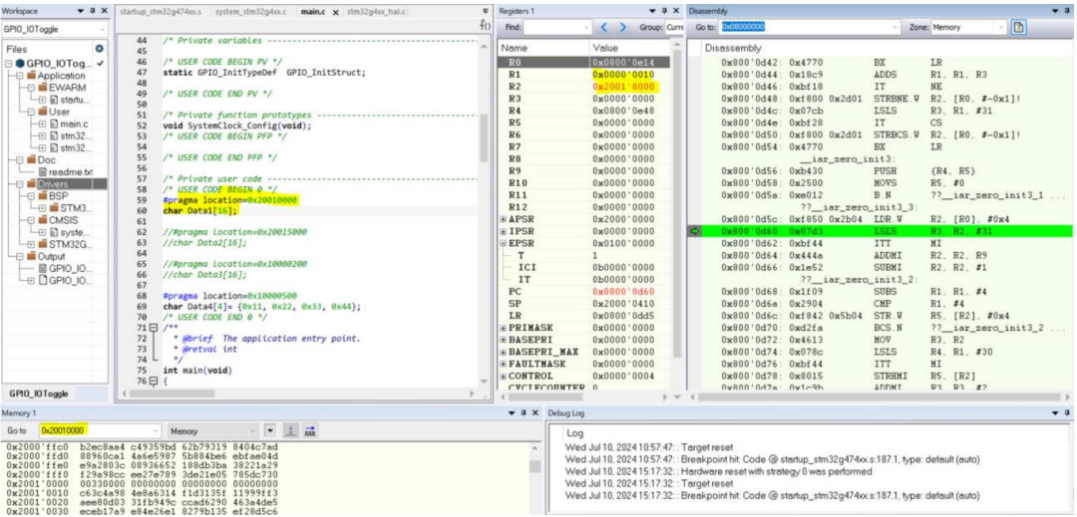Viewport: 1077px width, 517px height.
Task: Expand the PRIMASK register
Action: 504,328
